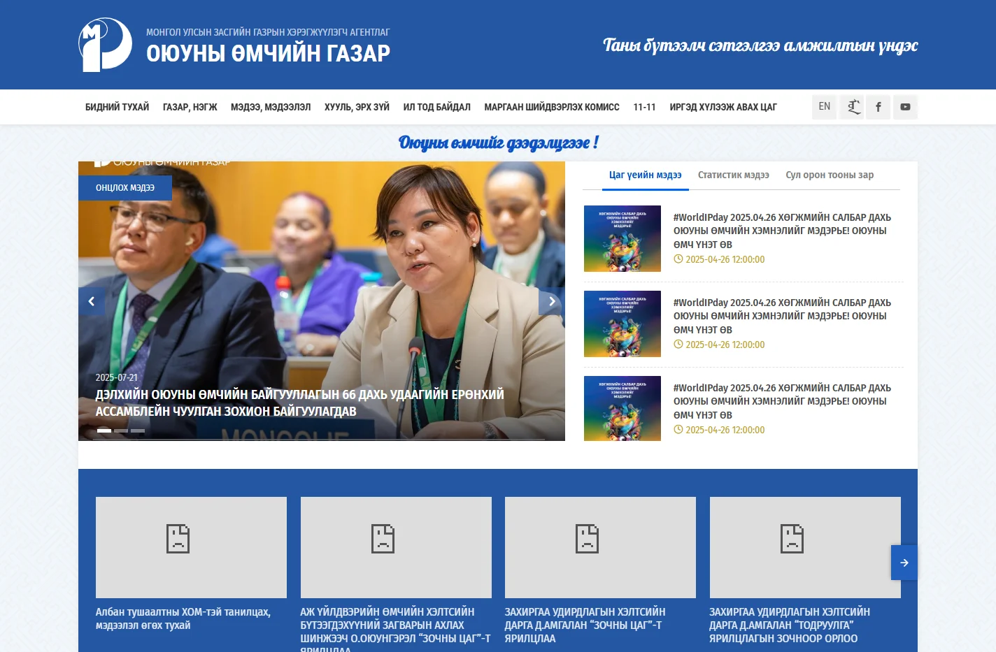Open ИРГЭД ХҮЛЭЭЖ АВАХ ЦАГ menu
This screenshot has height=652, width=996.
click(723, 107)
